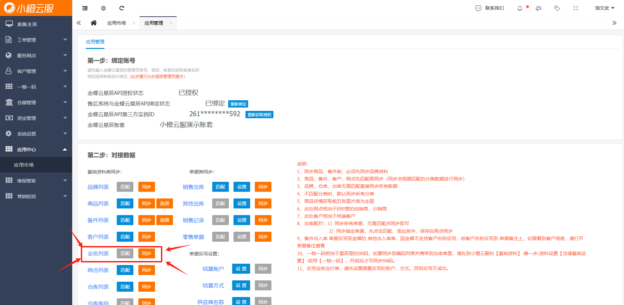
Task: Click the 系统设置 gear icon
Action: [9, 134]
